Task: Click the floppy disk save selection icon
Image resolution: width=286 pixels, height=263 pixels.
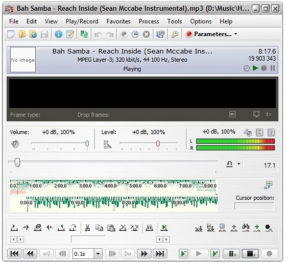Action: [149, 228]
